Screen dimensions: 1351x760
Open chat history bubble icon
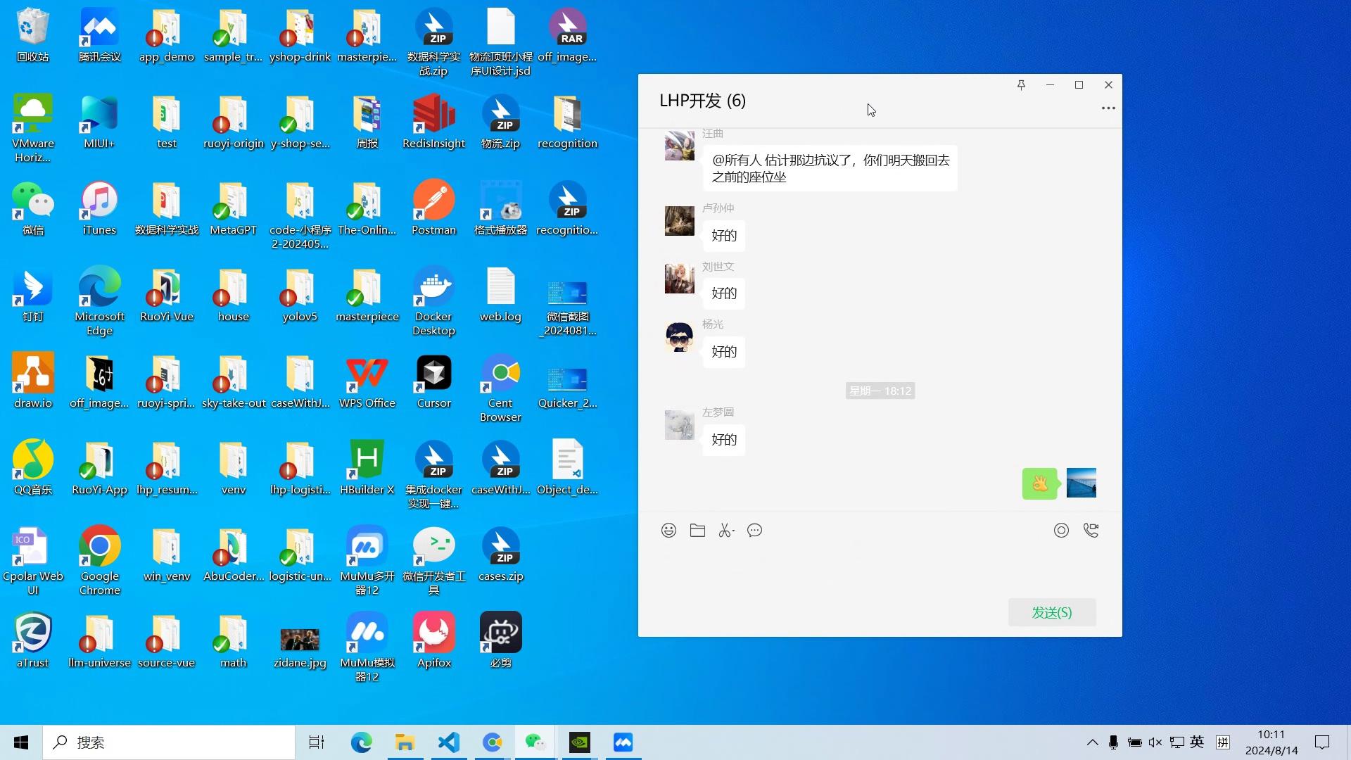click(x=755, y=531)
